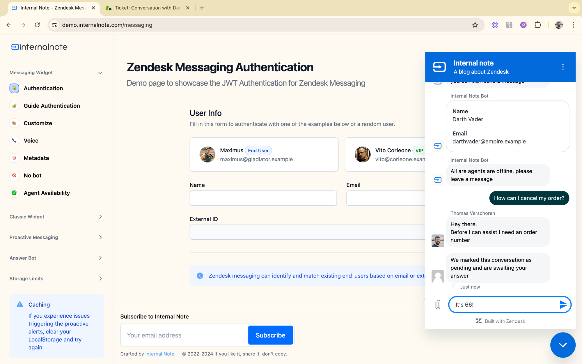Viewport: 582px width, 364px height.
Task: Expand the Classic Widget section
Action: [x=100, y=217]
